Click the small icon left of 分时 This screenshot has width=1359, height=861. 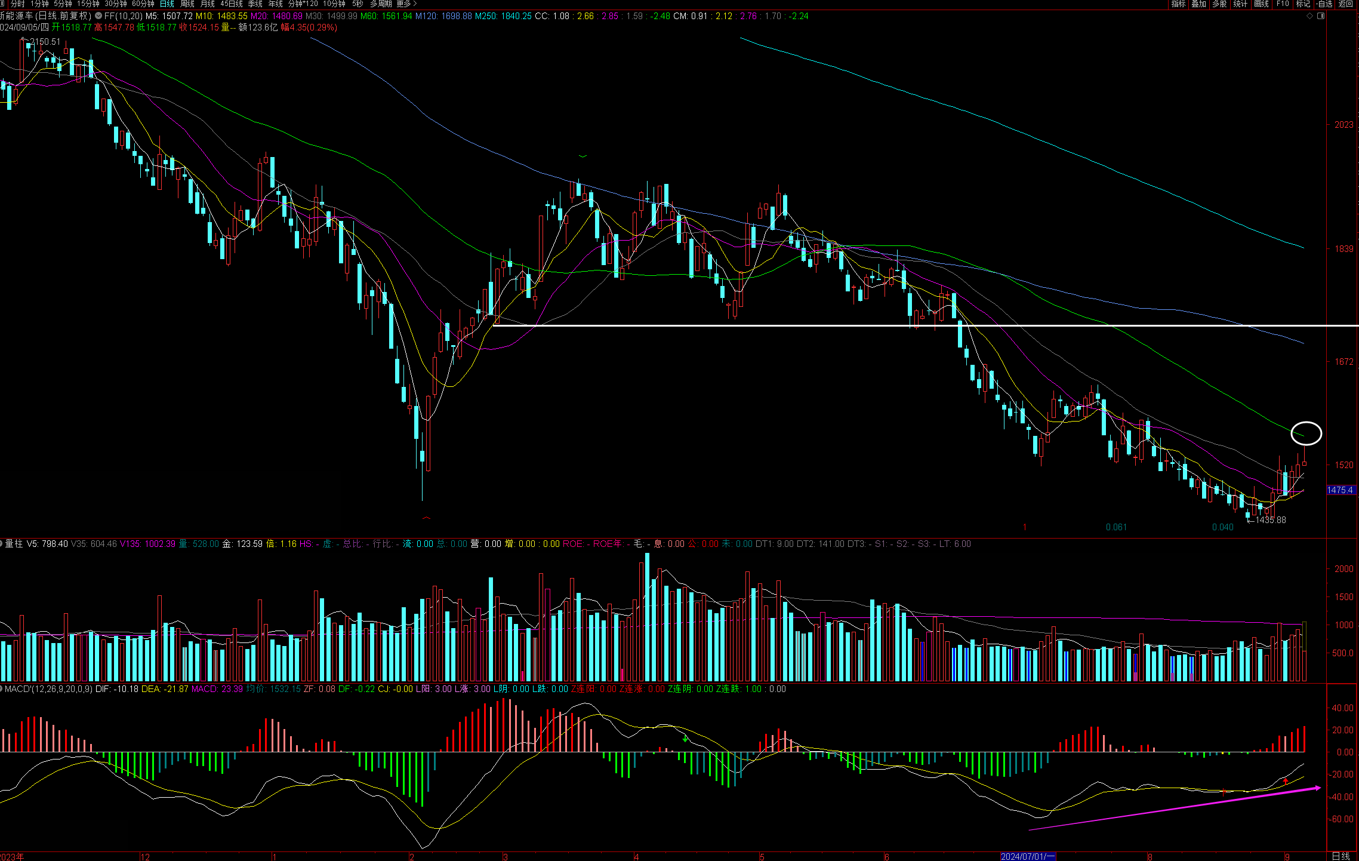click(x=2, y=4)
